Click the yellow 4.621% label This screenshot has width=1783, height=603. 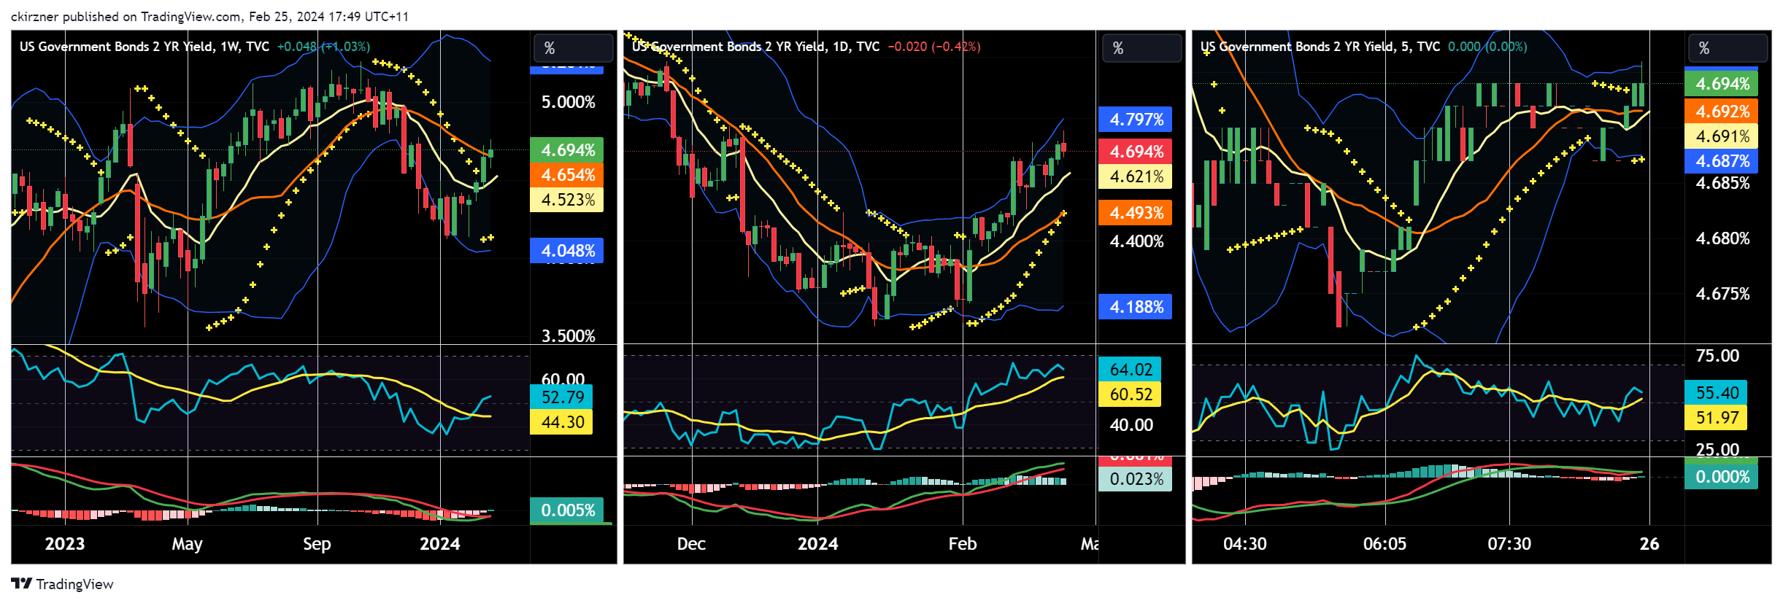coord(1136,176)
